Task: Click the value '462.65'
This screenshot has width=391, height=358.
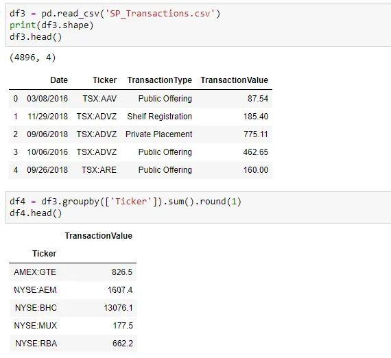Action: coord(256,152)
